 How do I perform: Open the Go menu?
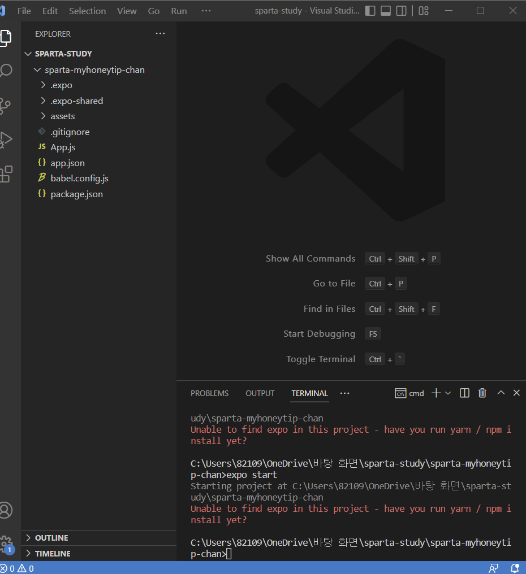click(154, 11)
